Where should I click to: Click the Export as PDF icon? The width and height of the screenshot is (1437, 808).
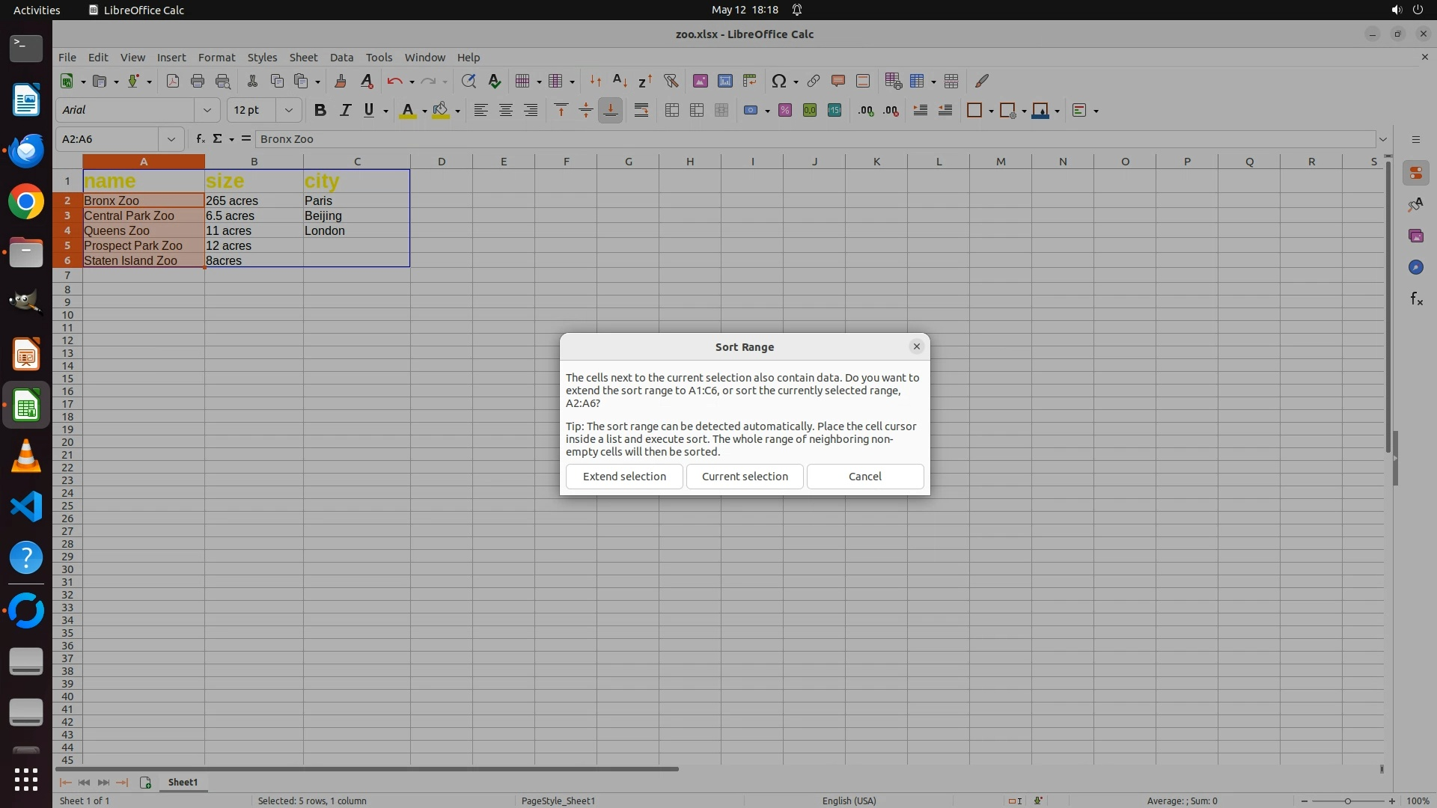(x=172, y=81)
